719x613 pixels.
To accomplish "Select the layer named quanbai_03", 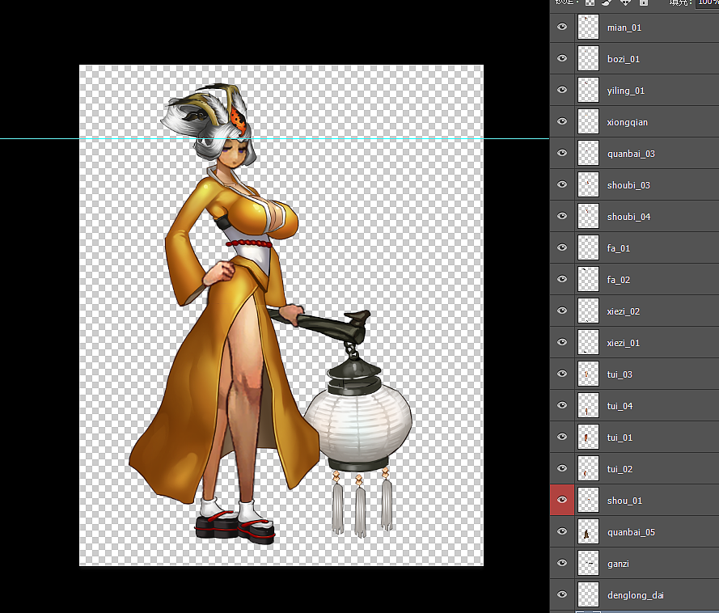I will click(x=631, y=154).
